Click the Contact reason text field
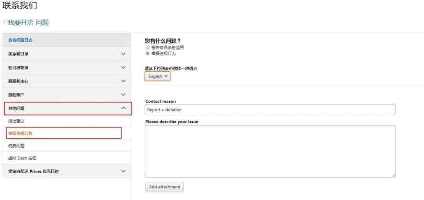This screenshot has height=200, width=424. coord(270,110)
